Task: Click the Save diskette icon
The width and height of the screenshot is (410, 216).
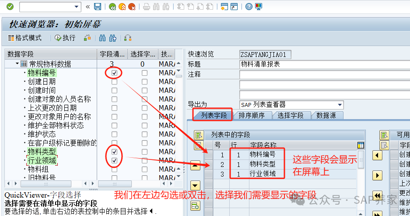Action: click(x=98, y=7)
